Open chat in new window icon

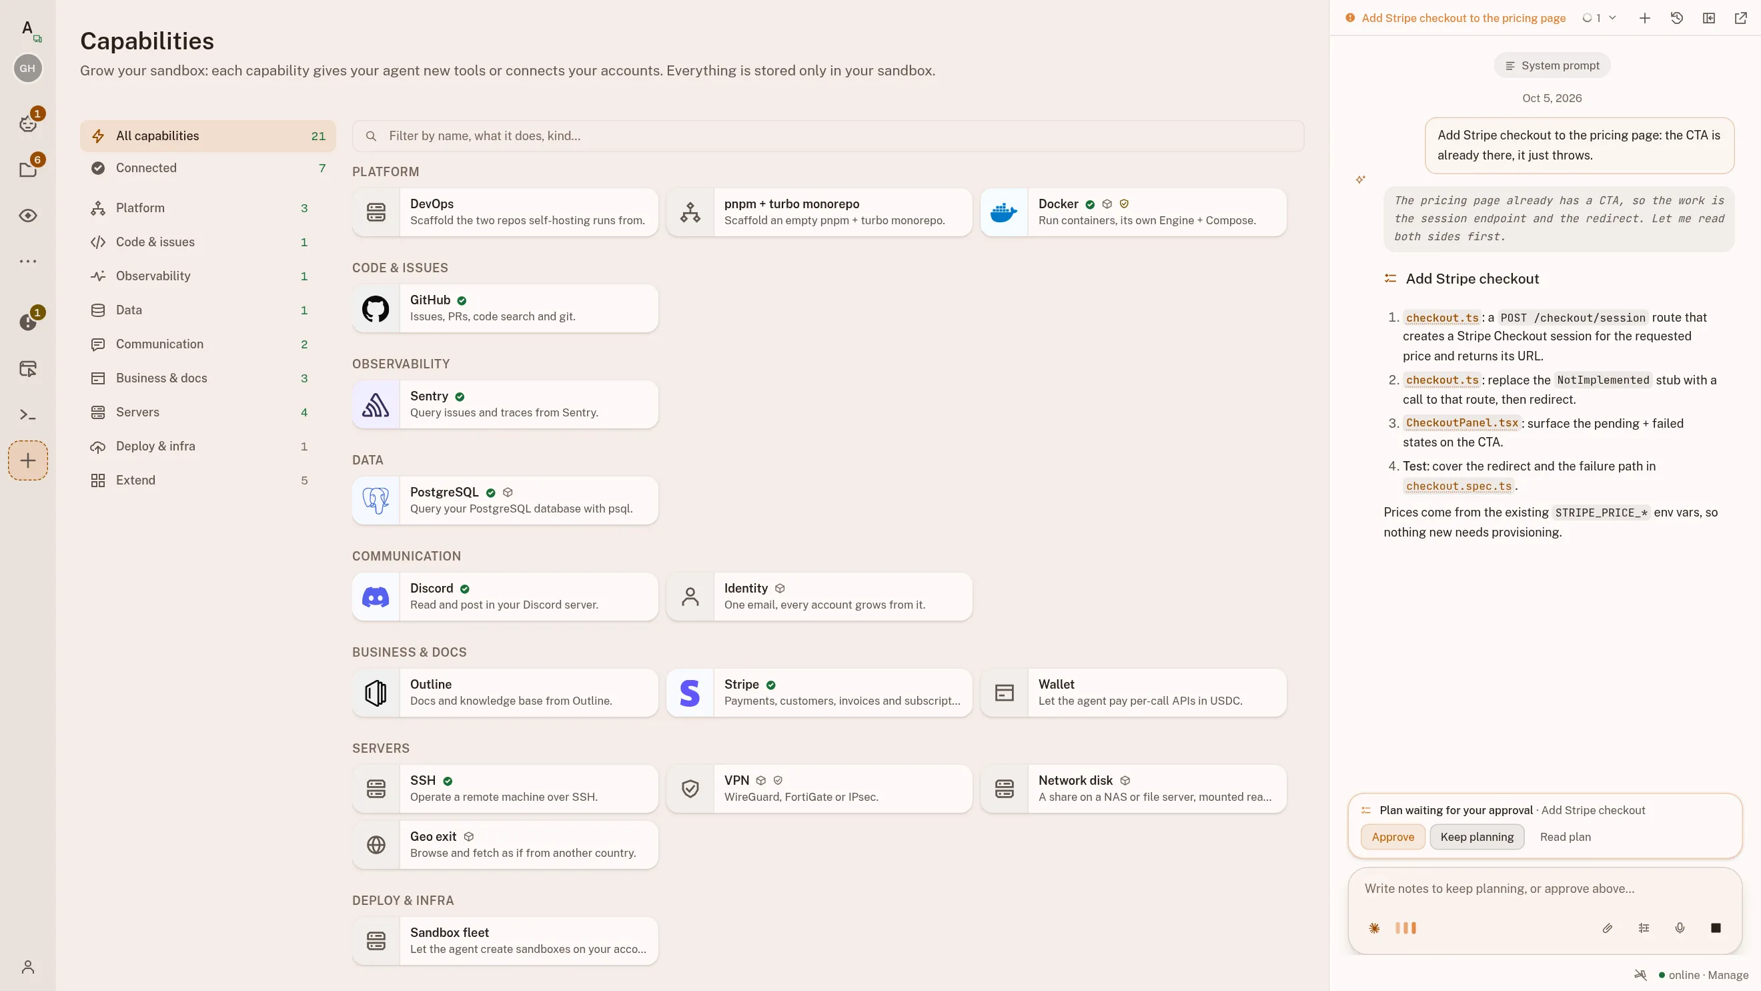click(x=1740, y=19)
